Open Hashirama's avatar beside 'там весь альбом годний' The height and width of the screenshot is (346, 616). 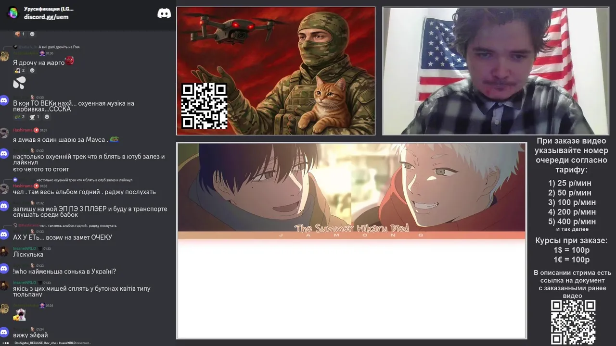pos(4,189)
